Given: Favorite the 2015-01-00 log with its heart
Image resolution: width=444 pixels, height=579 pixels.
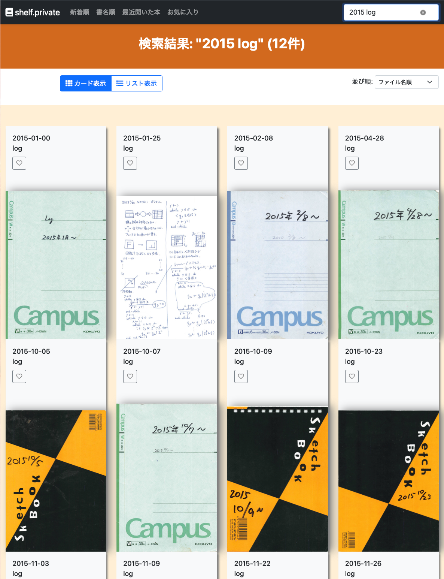Looking at the screenshot, I should (19, 163).
